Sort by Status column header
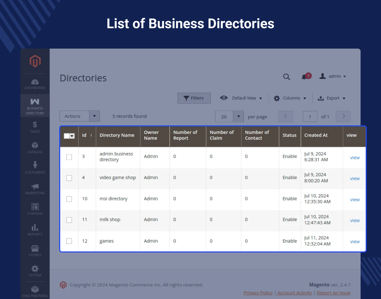 tap(290, 136)
